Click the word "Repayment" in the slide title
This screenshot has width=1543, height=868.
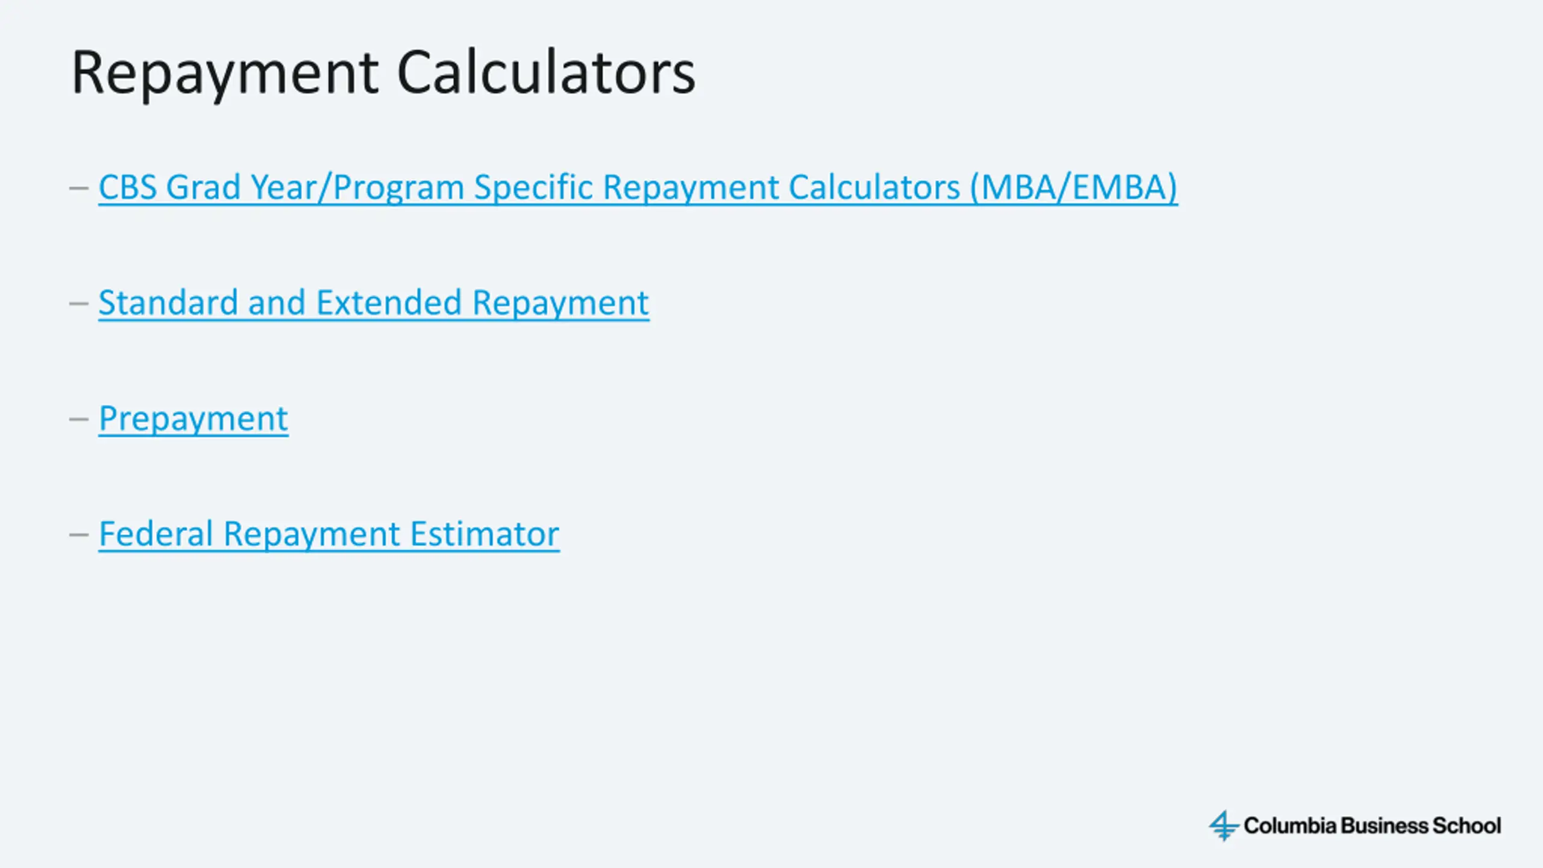(x=225, y=74)
